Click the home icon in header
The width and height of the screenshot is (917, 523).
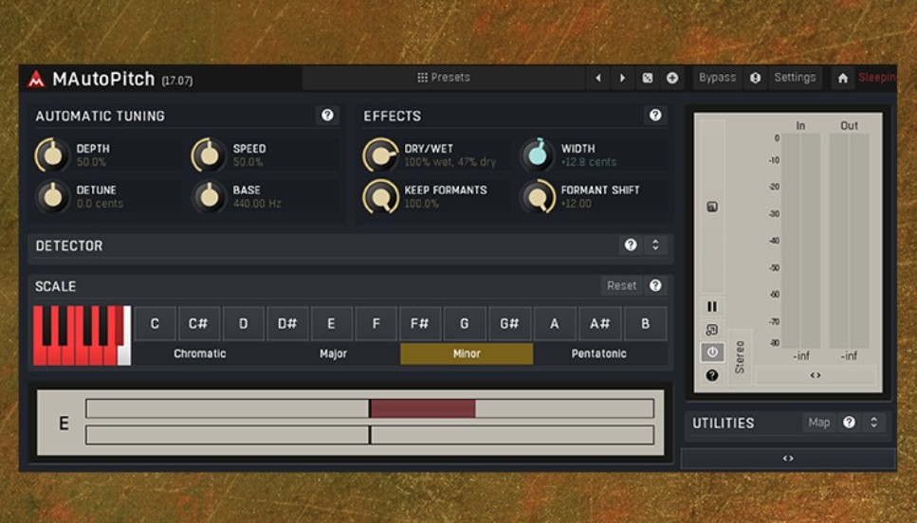point(843,78)
